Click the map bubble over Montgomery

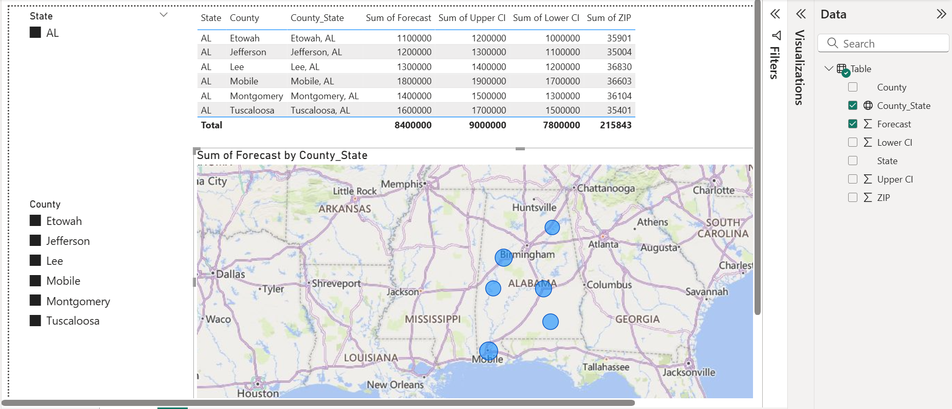click(543, 288)
